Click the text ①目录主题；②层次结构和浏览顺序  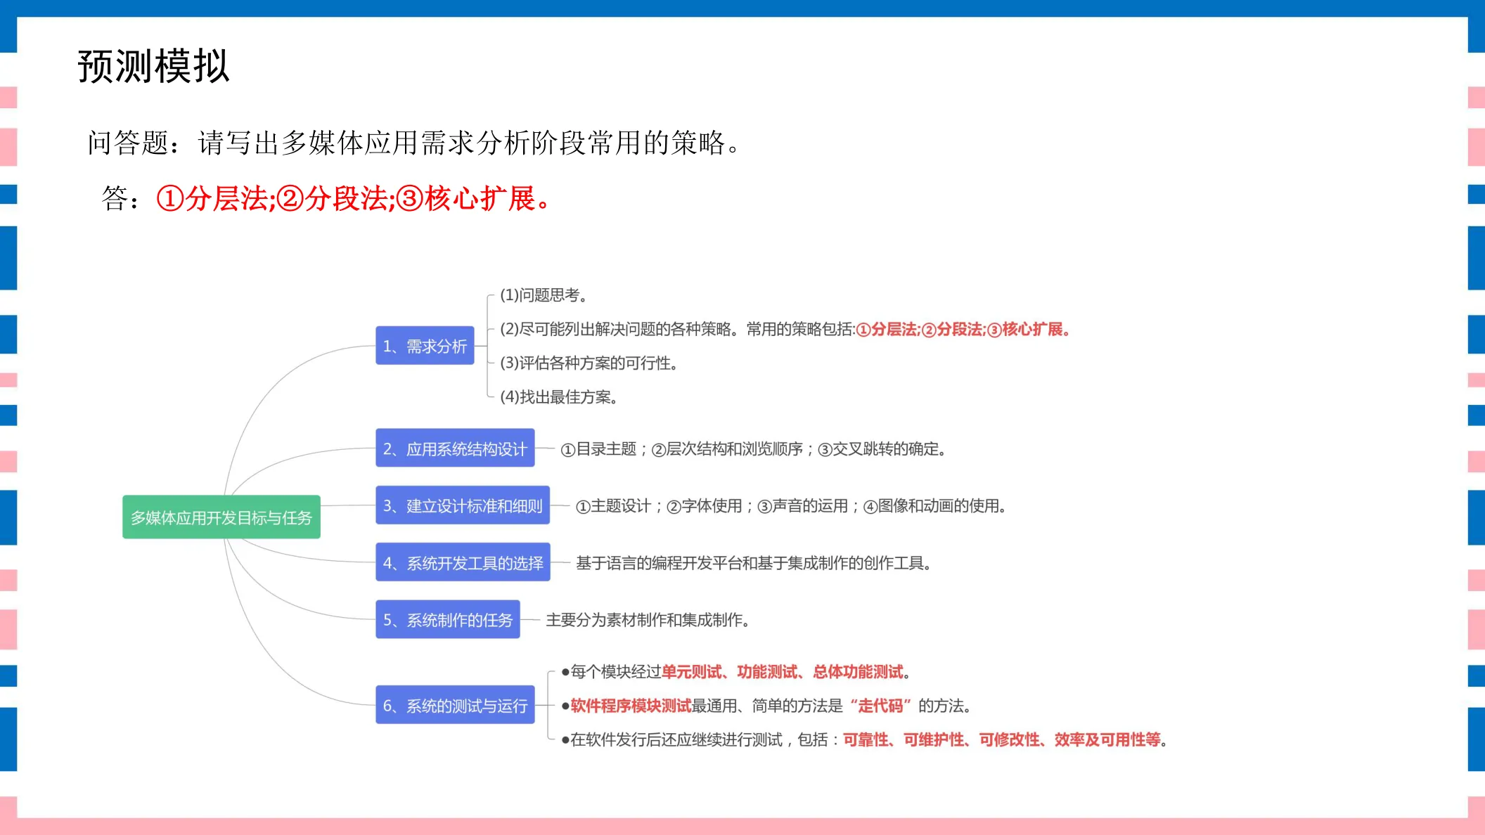[x=681, y=449]
